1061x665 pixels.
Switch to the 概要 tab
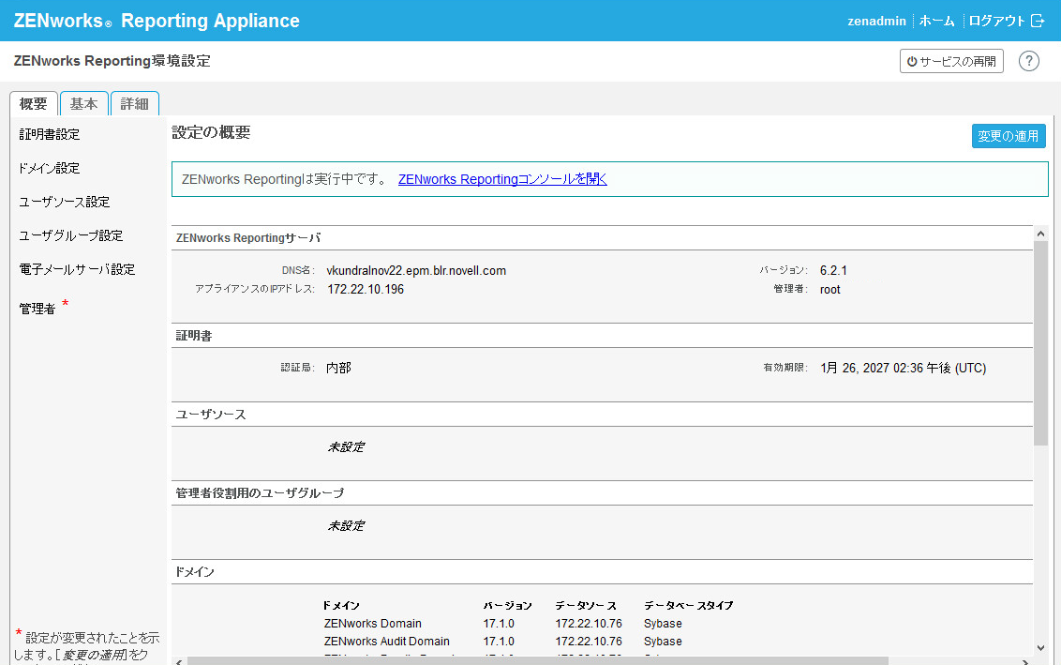(34, 104)
